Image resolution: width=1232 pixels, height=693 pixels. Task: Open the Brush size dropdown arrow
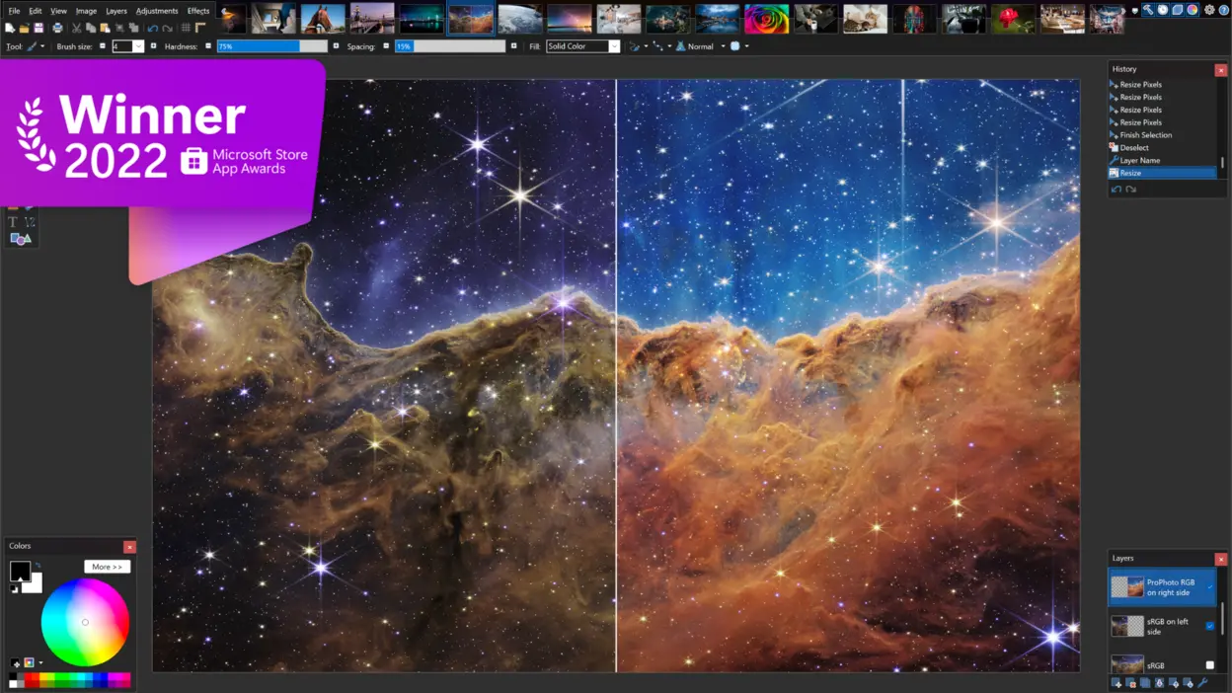[x=138, y=46]
